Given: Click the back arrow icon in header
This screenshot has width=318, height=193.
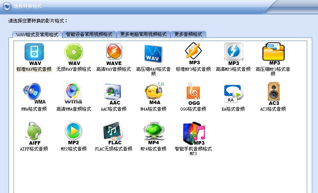Looking at the screenshot, I should coord(7,6).
